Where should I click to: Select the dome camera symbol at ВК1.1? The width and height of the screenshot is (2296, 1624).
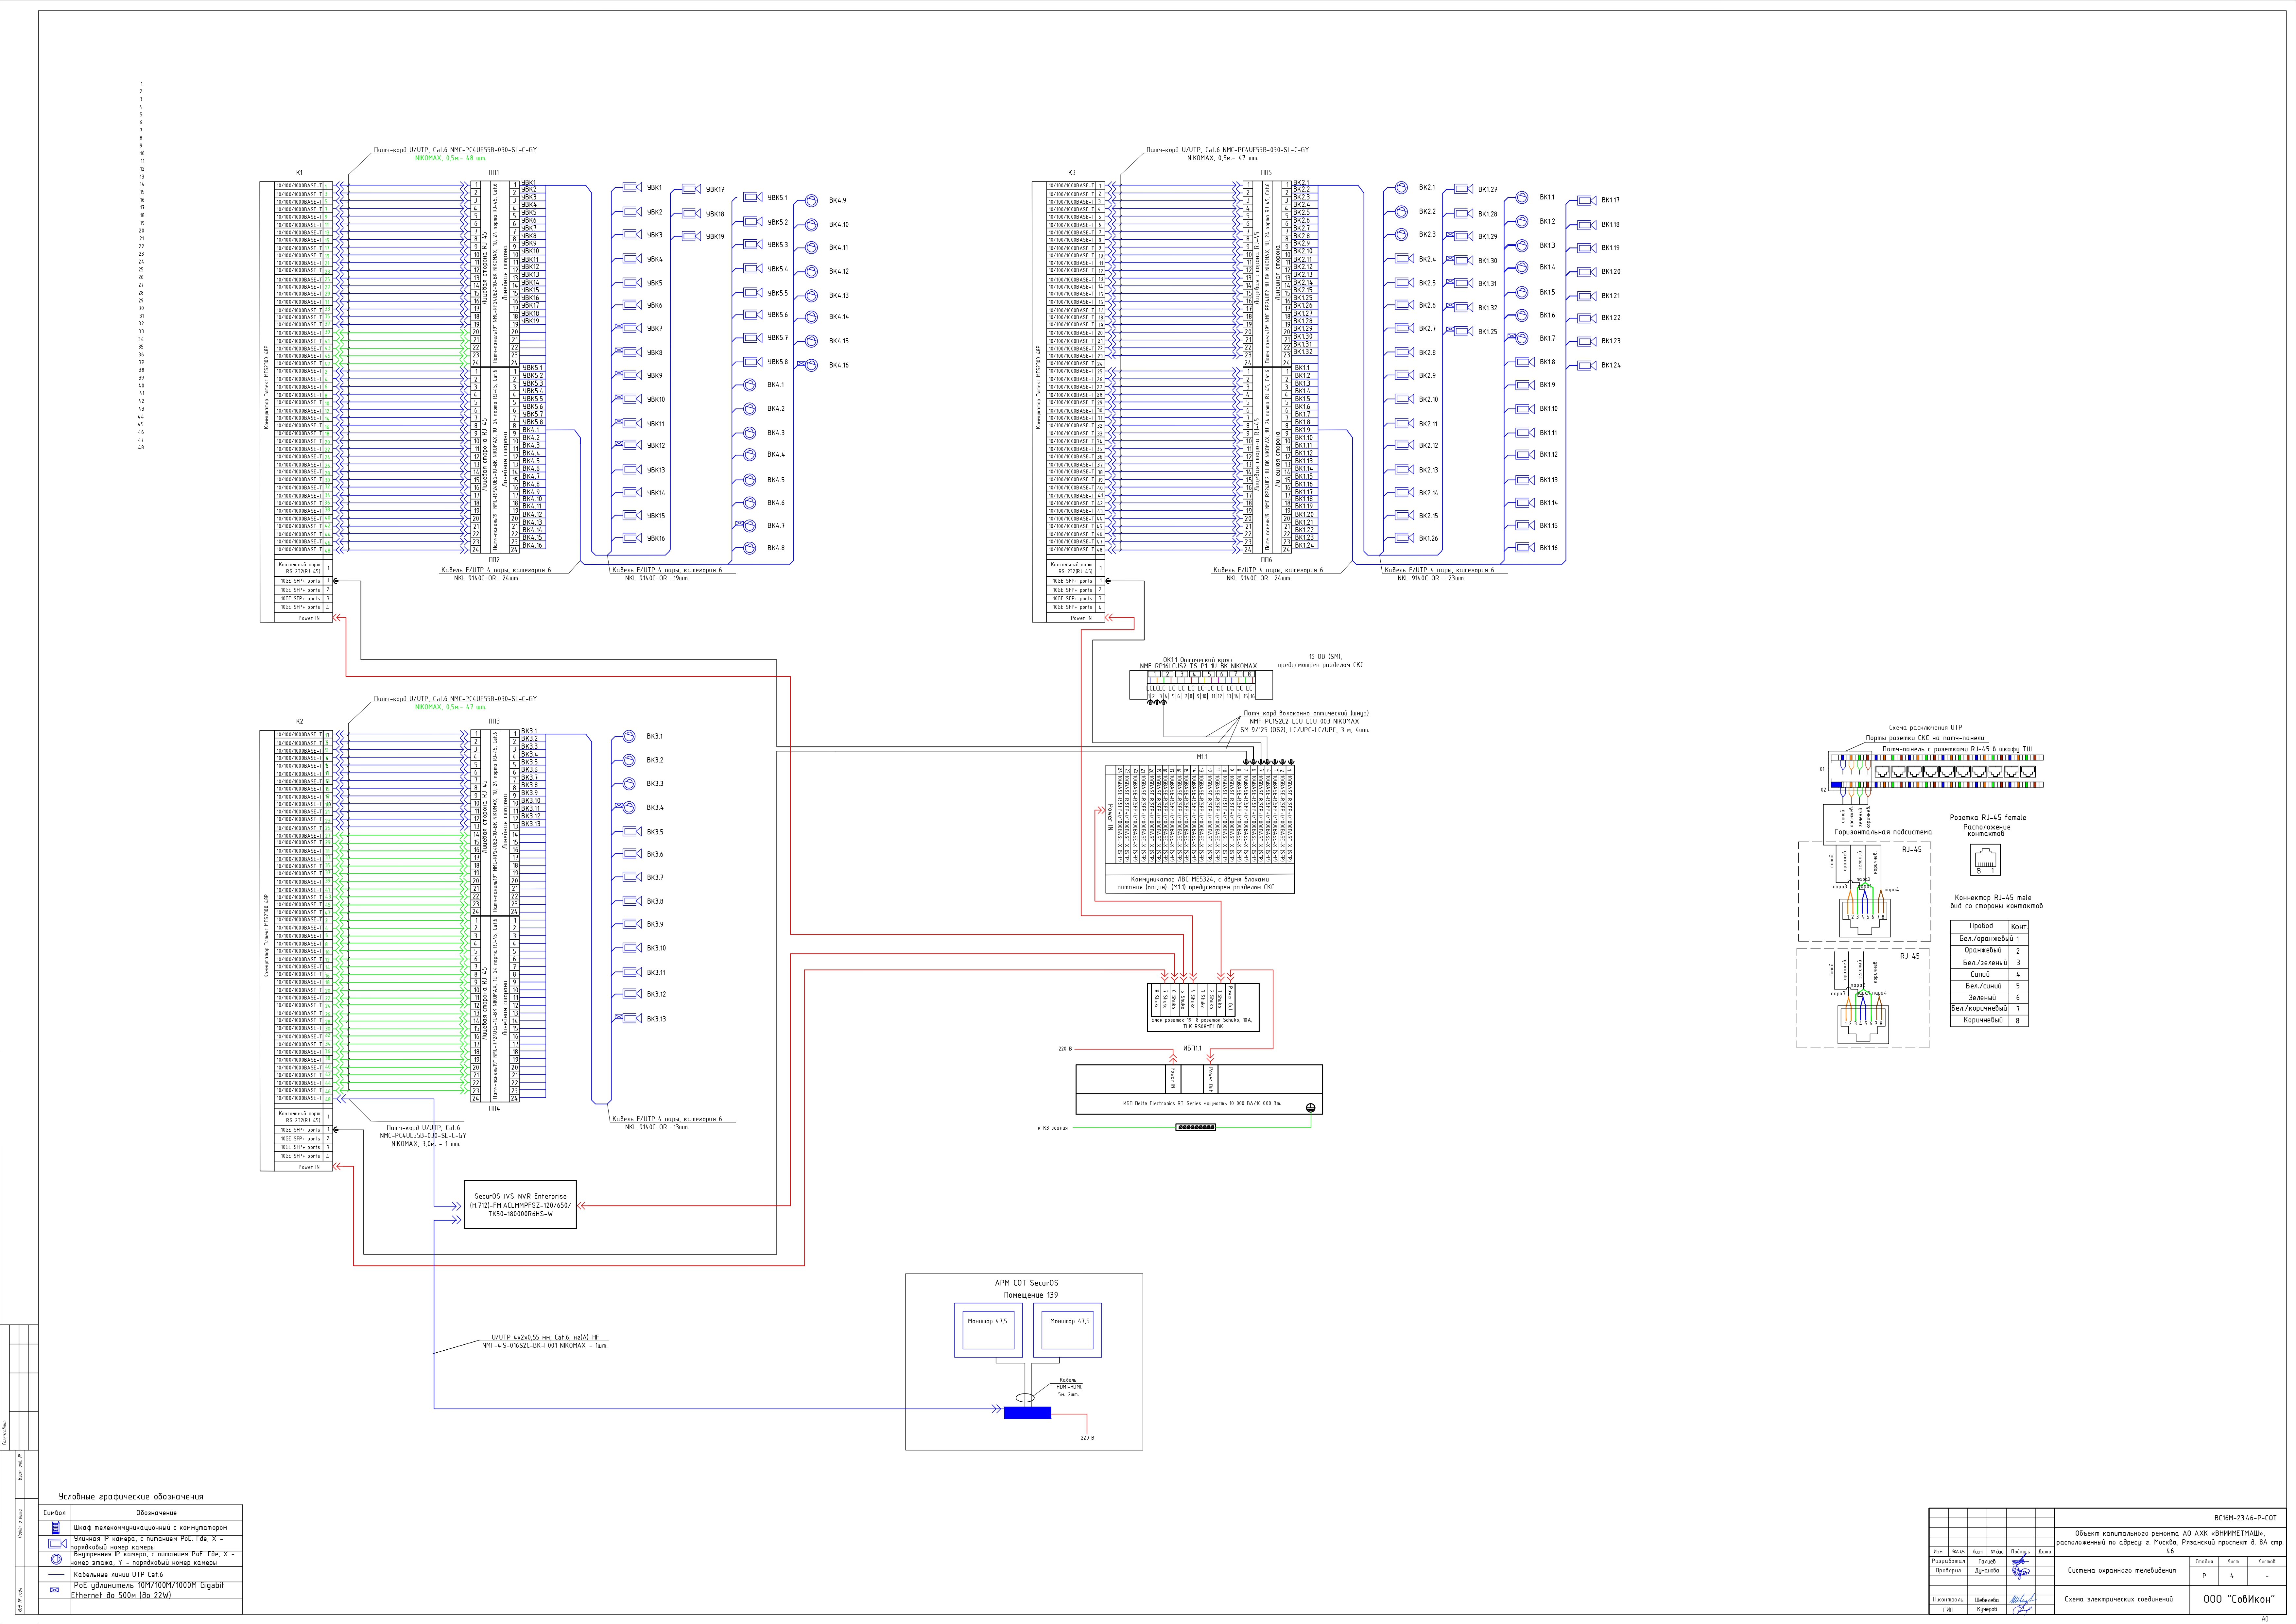(x=1522, y=198)
